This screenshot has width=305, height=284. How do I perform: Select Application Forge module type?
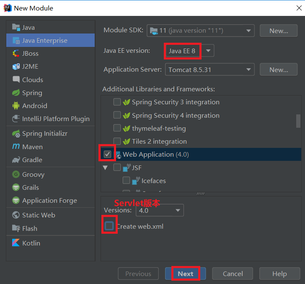coord(50,200)
